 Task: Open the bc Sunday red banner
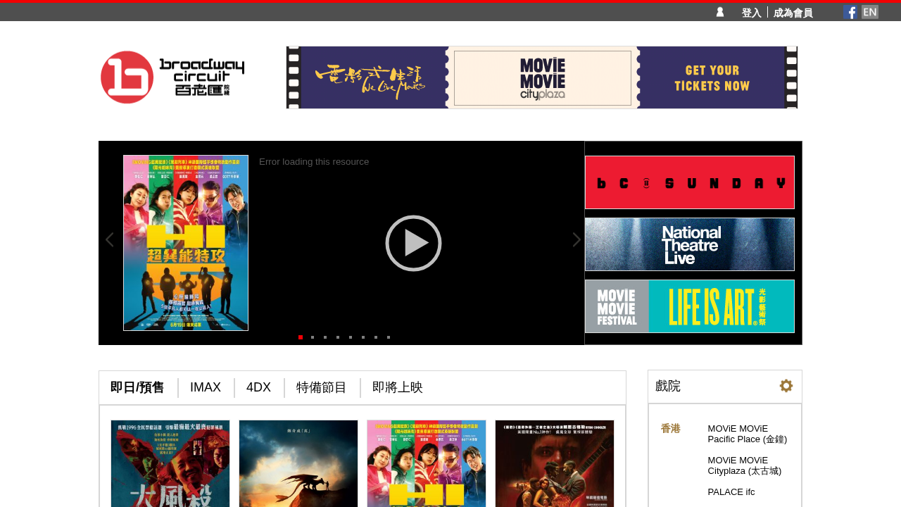[690, 182]
